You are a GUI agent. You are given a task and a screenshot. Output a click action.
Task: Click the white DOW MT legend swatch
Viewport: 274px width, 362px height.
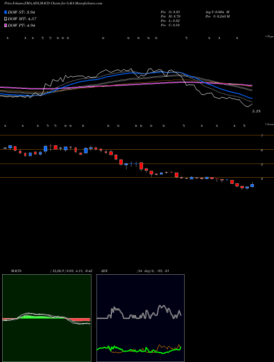(6, 19)
